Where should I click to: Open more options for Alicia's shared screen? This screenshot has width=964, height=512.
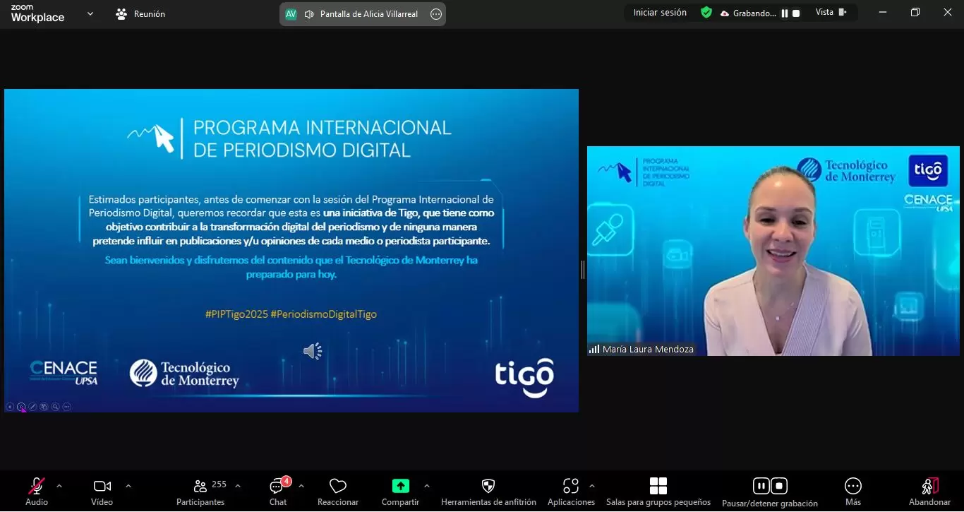point(435,14)
